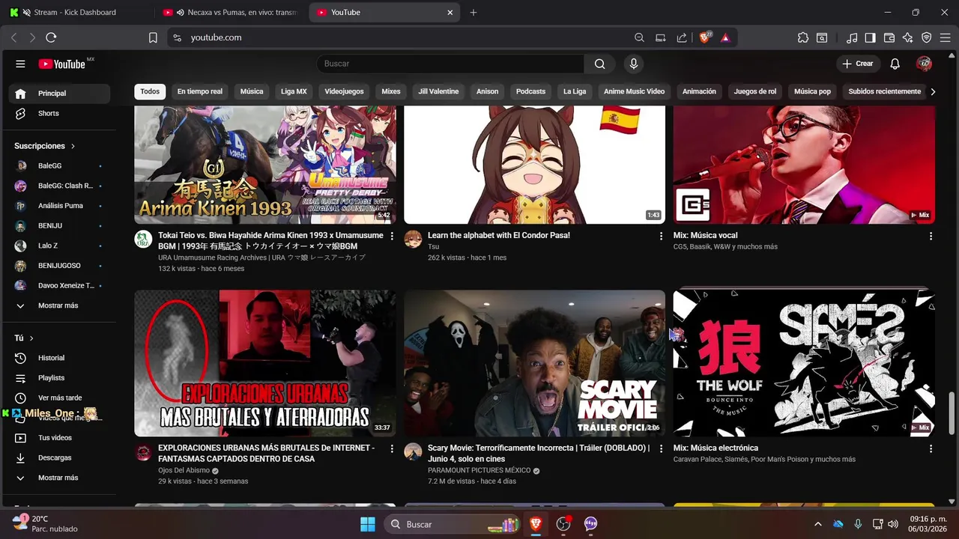This screenshot has width=959, height=539.
Task: Open a new browser tab
Action: (474, 12)
